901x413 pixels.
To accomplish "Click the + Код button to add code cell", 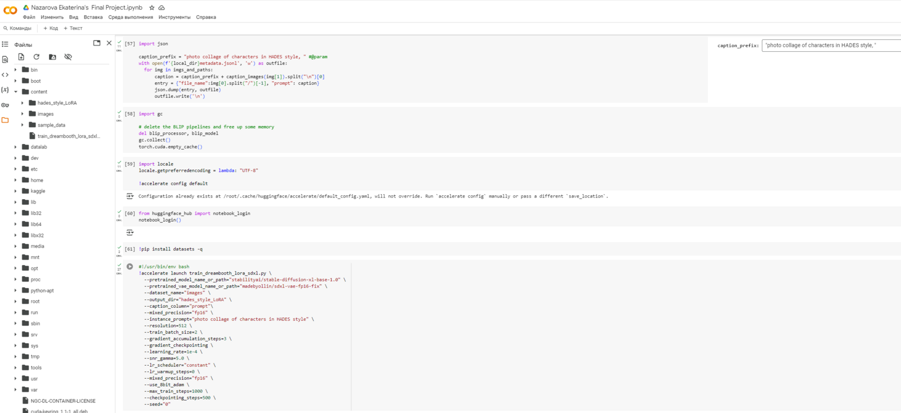I will [x=51, y=28].
